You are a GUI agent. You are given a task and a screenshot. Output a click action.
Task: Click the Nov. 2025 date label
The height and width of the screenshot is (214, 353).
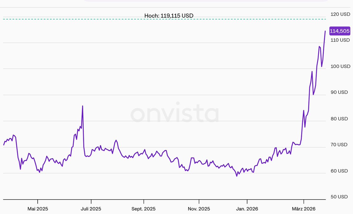click(199, 209)
